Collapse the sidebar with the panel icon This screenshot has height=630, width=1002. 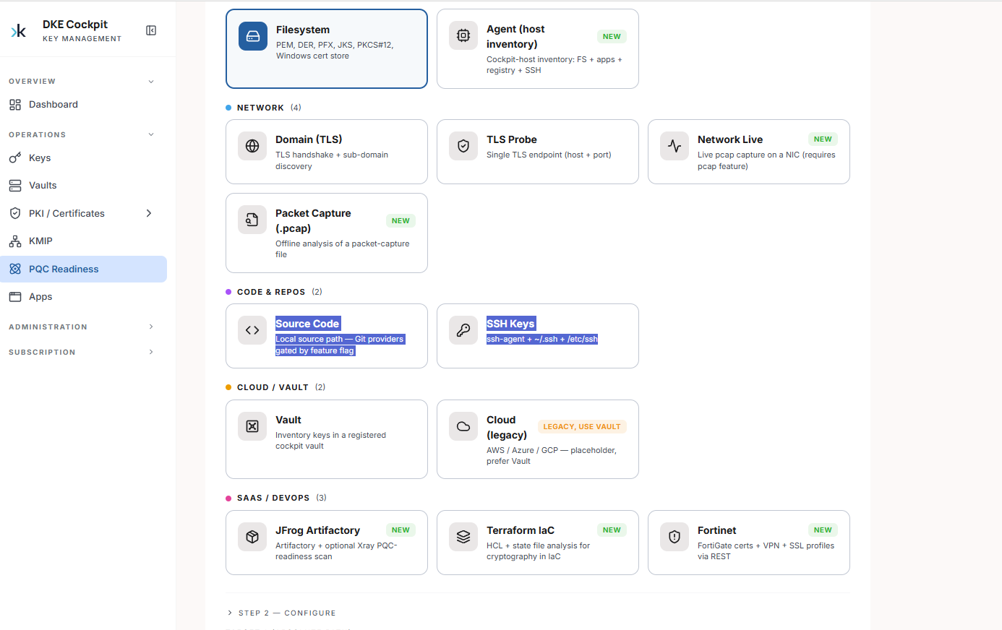151,30
